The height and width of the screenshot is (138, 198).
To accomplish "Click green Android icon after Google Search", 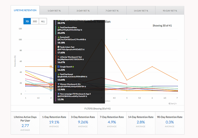I will [x=73, y=67].
